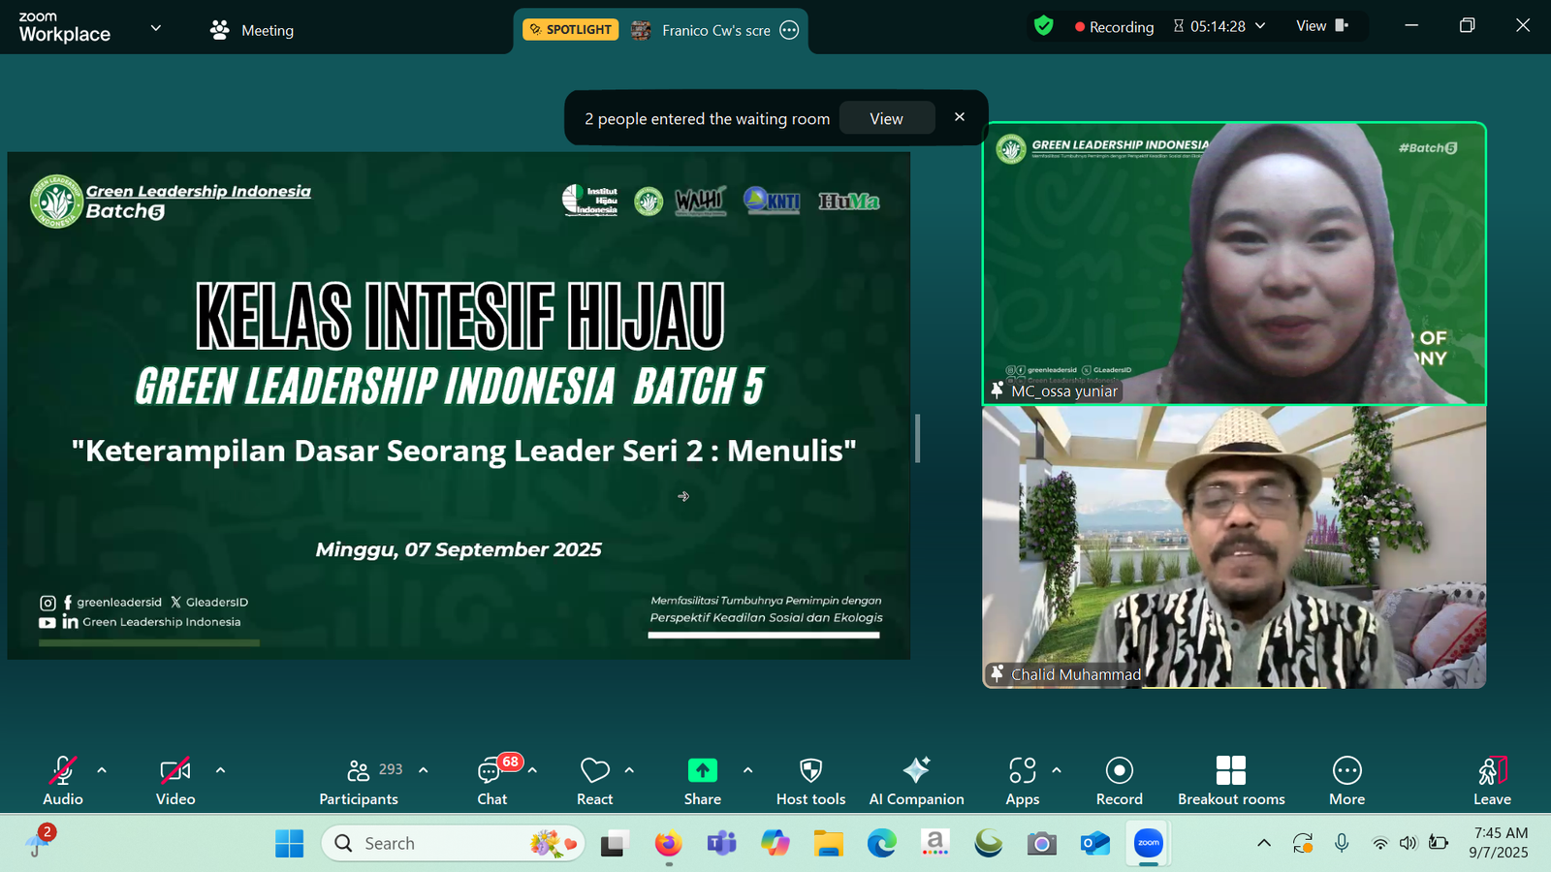The width and height of the screenshot is (1551, 872).
Task: Expand video options arrow next to Video
Action: point(220,770)
